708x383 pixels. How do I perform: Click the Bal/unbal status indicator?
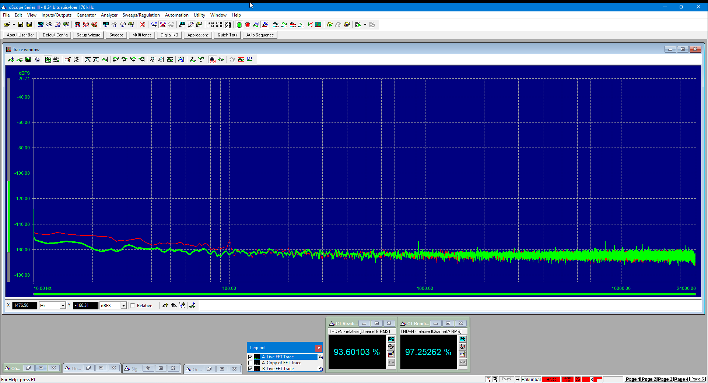531,379
